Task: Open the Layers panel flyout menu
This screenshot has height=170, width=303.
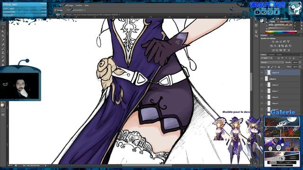Action: (x=301, y=55)
